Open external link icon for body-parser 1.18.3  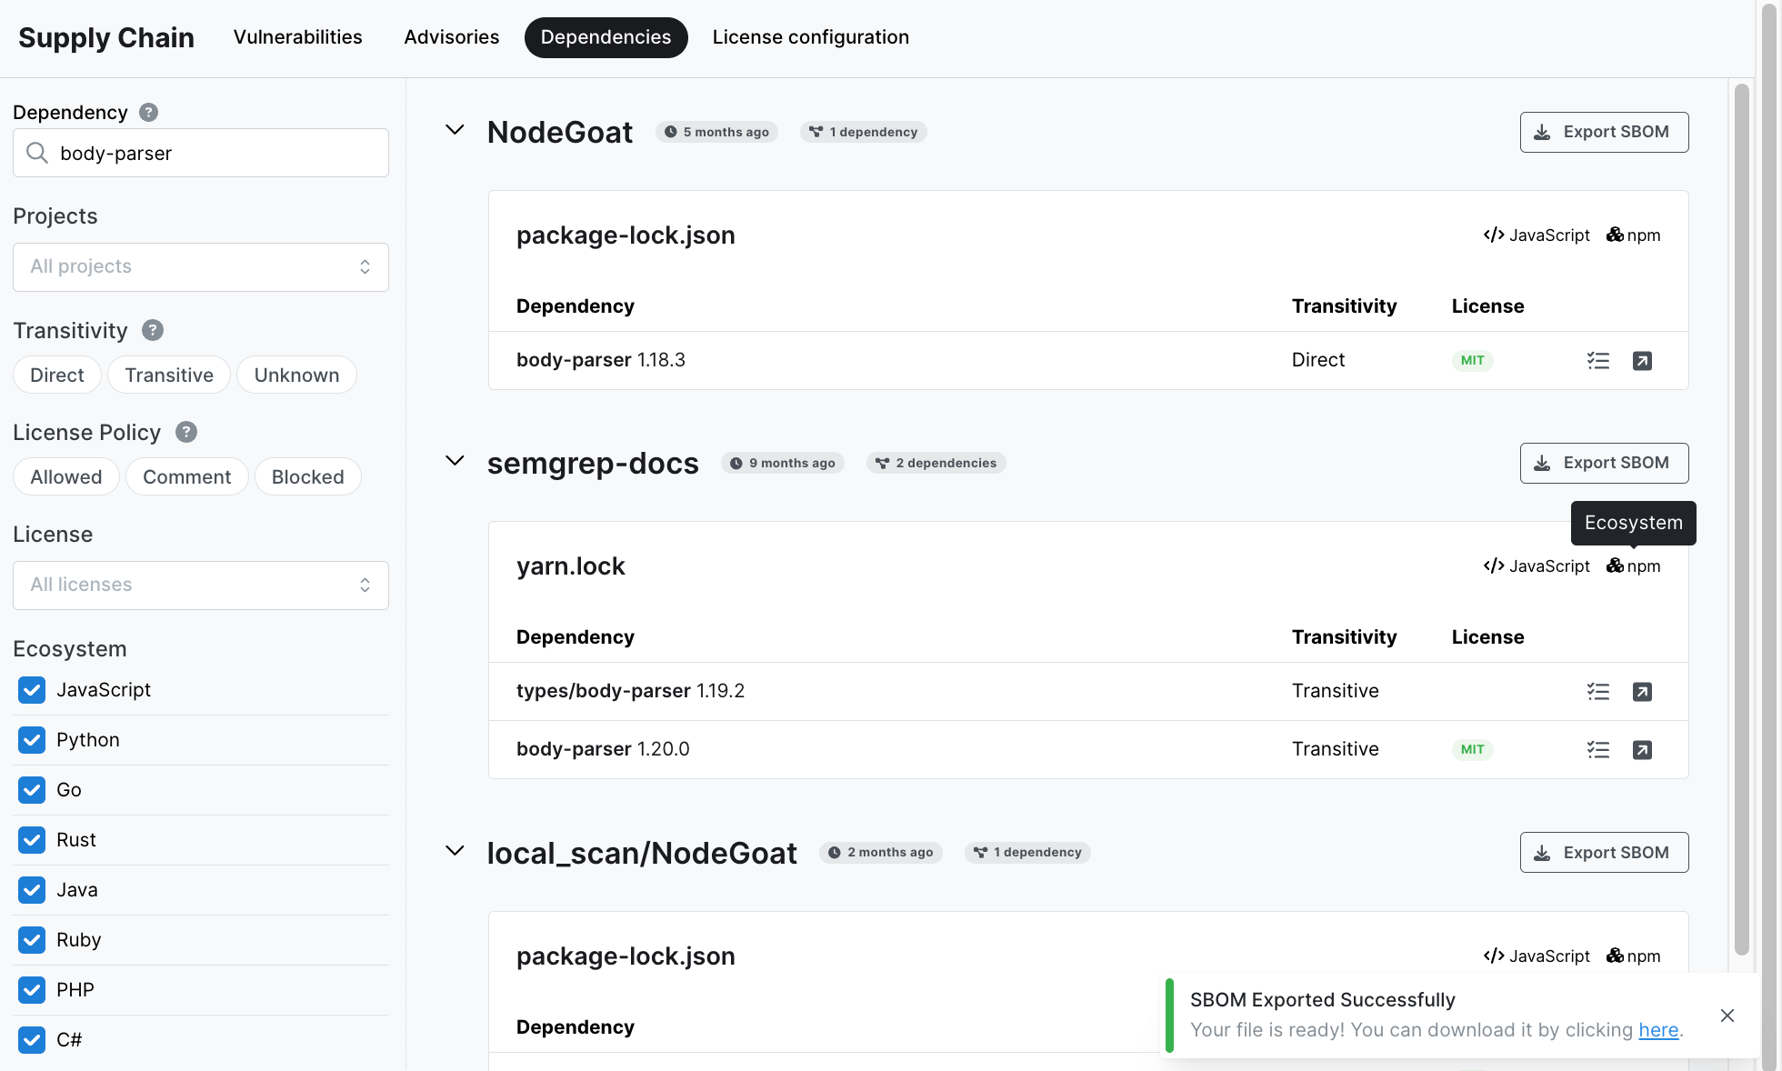[x=1642, y=361]
